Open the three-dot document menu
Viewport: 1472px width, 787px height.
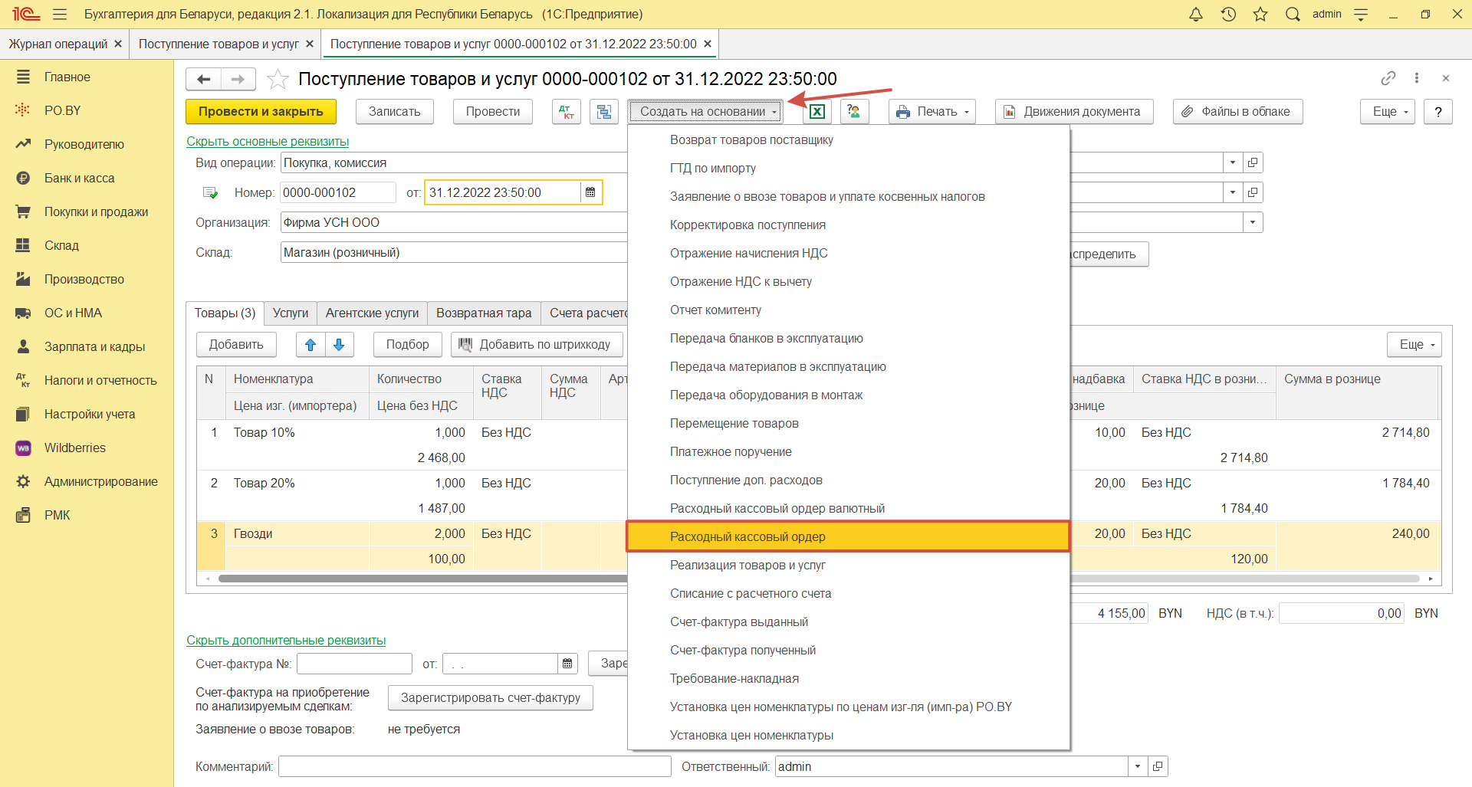click(x=1417, y=78)
